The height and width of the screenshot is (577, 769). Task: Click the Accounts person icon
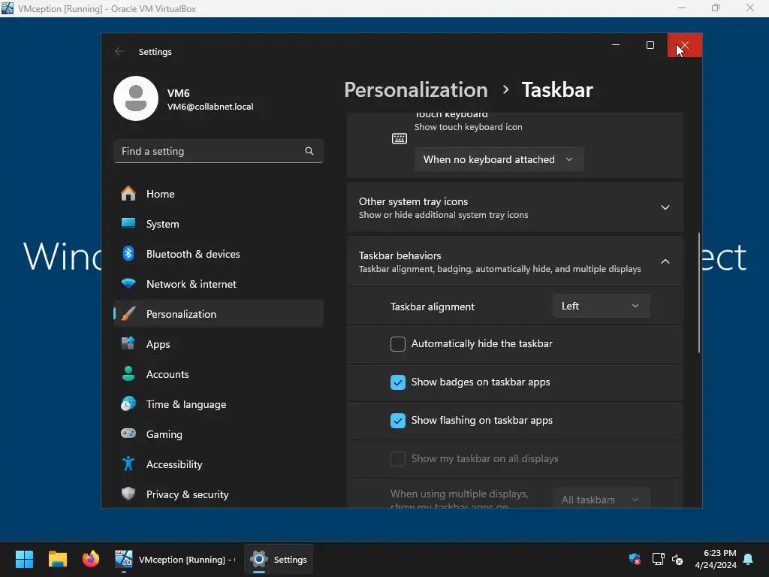click(128, 374)
